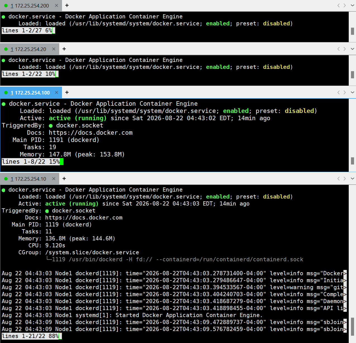The width and height of the screenshot is (356, 343).
Task: Click green connection dot on 172.25.254.10 tab
Action: pos(6,179)
